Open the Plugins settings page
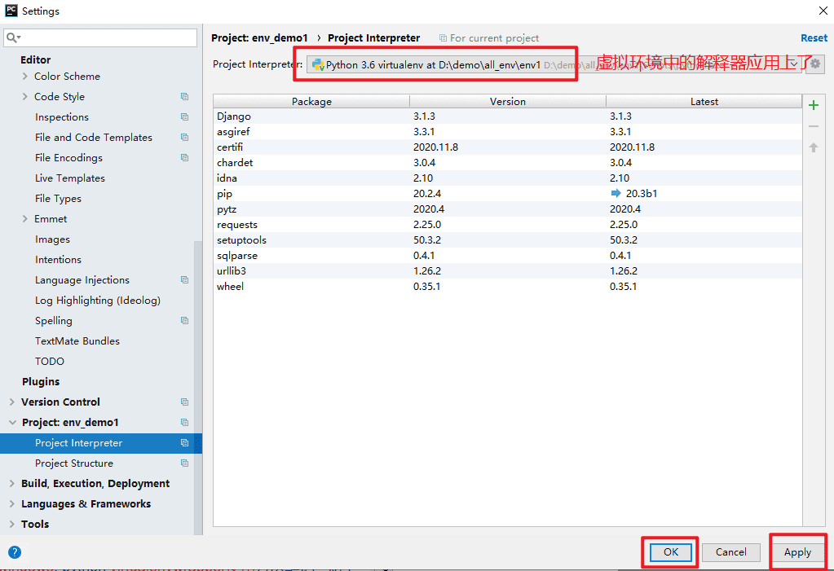 click(41, 382)
